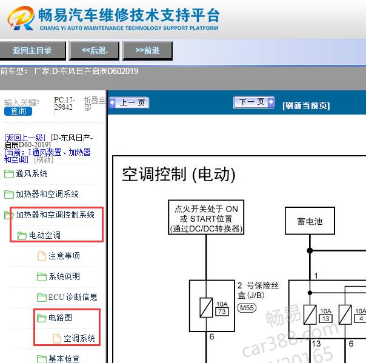The height and width of the screenshot is (363, 366).
Task: Expand the 基本检查 folder
Action: point(64,359)
